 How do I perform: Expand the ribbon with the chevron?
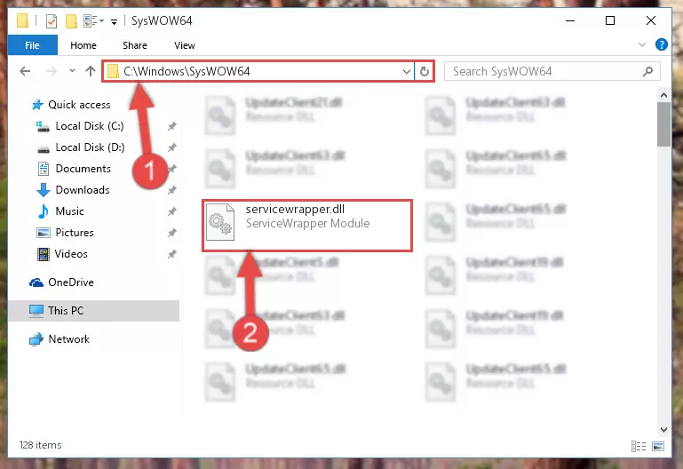(x=641, y=44)
